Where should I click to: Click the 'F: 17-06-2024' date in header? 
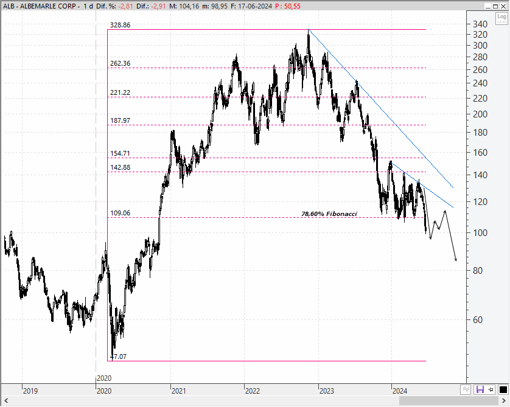251,6
